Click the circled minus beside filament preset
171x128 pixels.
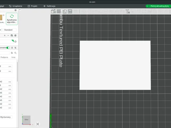point(15,42)
